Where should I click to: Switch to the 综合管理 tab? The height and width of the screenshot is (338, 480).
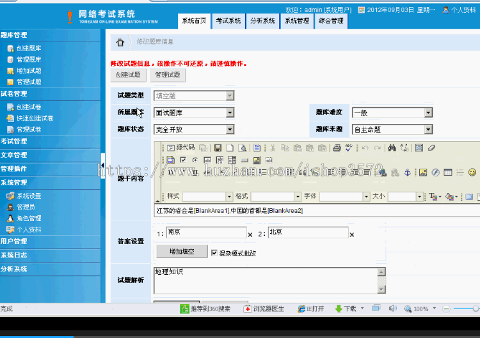[x=332, y=21]
